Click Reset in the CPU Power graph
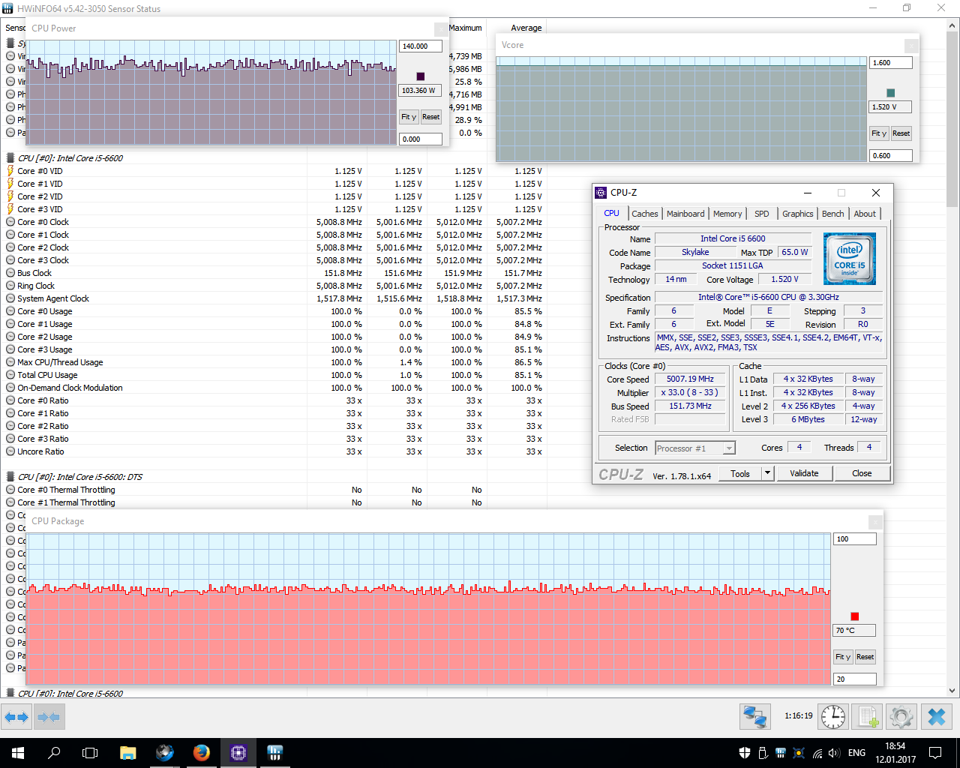 pos(431,117)
